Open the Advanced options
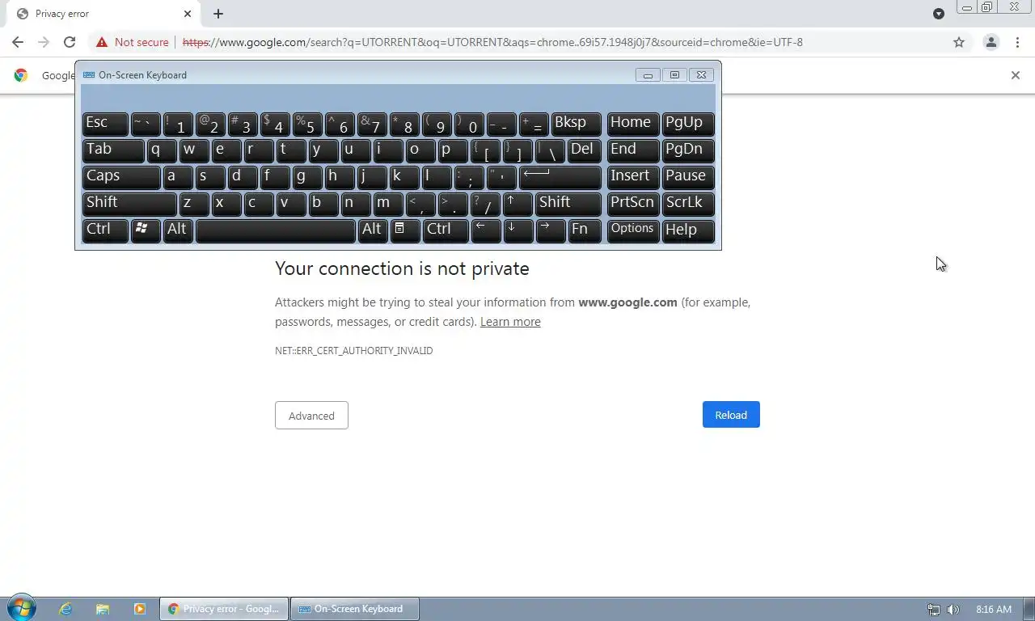Viewport: 1035px width, 621px height. (x=311, y=416)
